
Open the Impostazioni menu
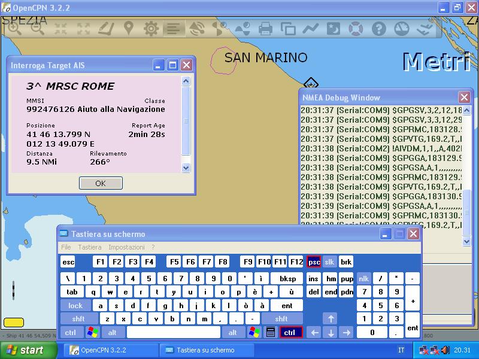(126, 247)
